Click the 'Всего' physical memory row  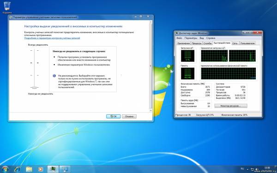click(195, 87)
